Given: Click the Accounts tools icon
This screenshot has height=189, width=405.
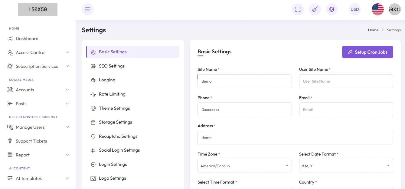Looking at the screenshot, I should point(10,90).
